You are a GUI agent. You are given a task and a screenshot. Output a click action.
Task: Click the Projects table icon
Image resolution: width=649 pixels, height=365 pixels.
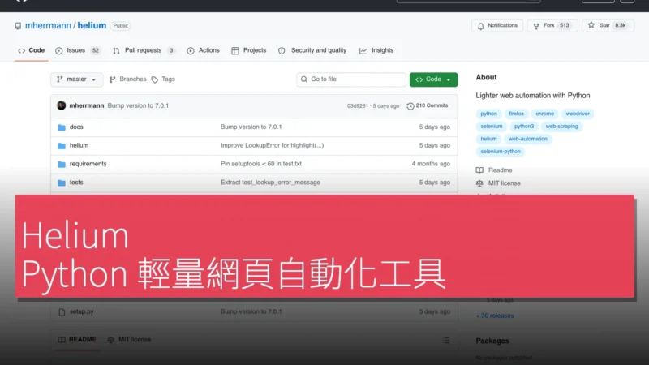click(235, 51)
